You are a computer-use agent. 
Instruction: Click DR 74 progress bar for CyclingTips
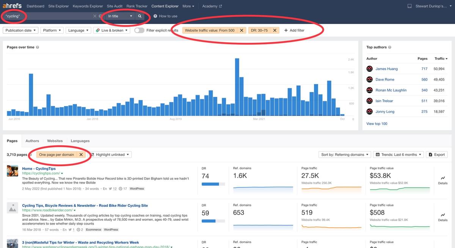[x=213, y=184]
